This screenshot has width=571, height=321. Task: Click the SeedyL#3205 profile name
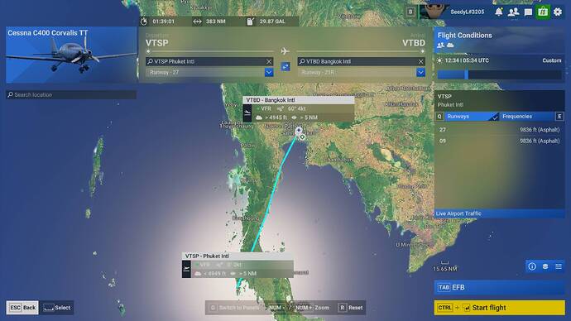(468, 12)
